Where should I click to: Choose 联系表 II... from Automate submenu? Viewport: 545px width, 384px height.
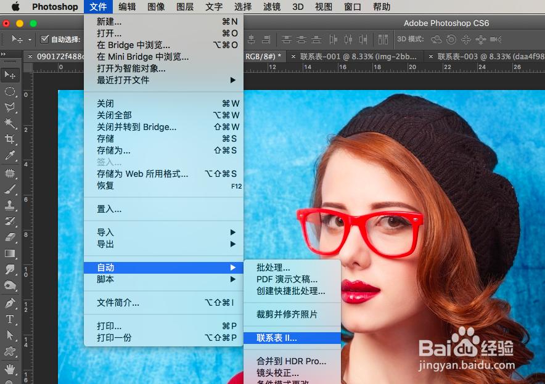tap(292, 338)
